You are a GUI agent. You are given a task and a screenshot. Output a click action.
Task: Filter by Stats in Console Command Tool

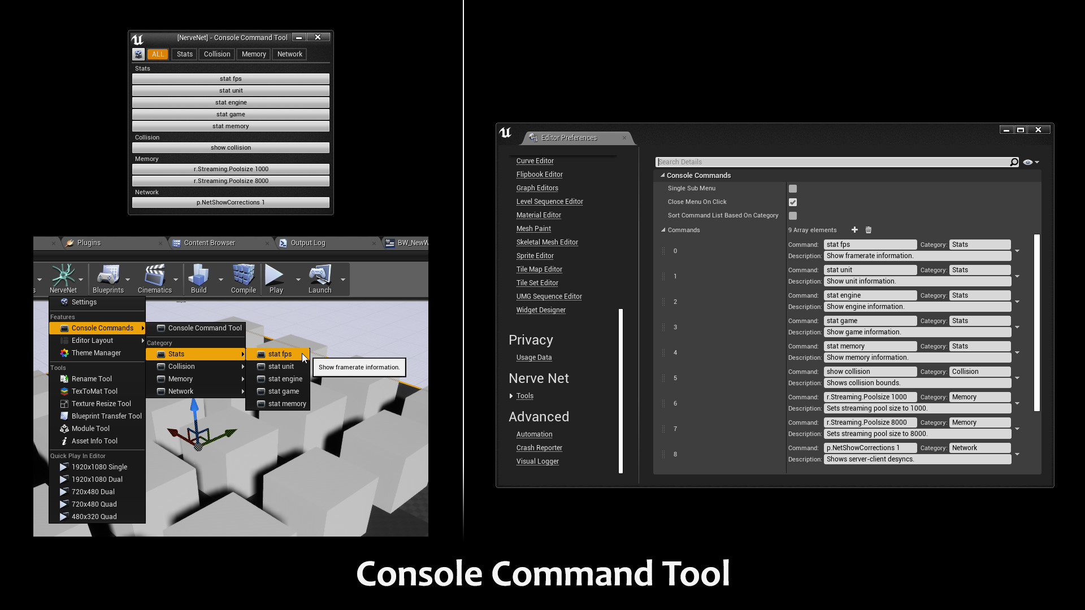point(185,54)
